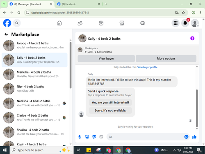The image size is (205, 154).
Task: Click Sally's avatar in chat header
Action: click(82, 38)
